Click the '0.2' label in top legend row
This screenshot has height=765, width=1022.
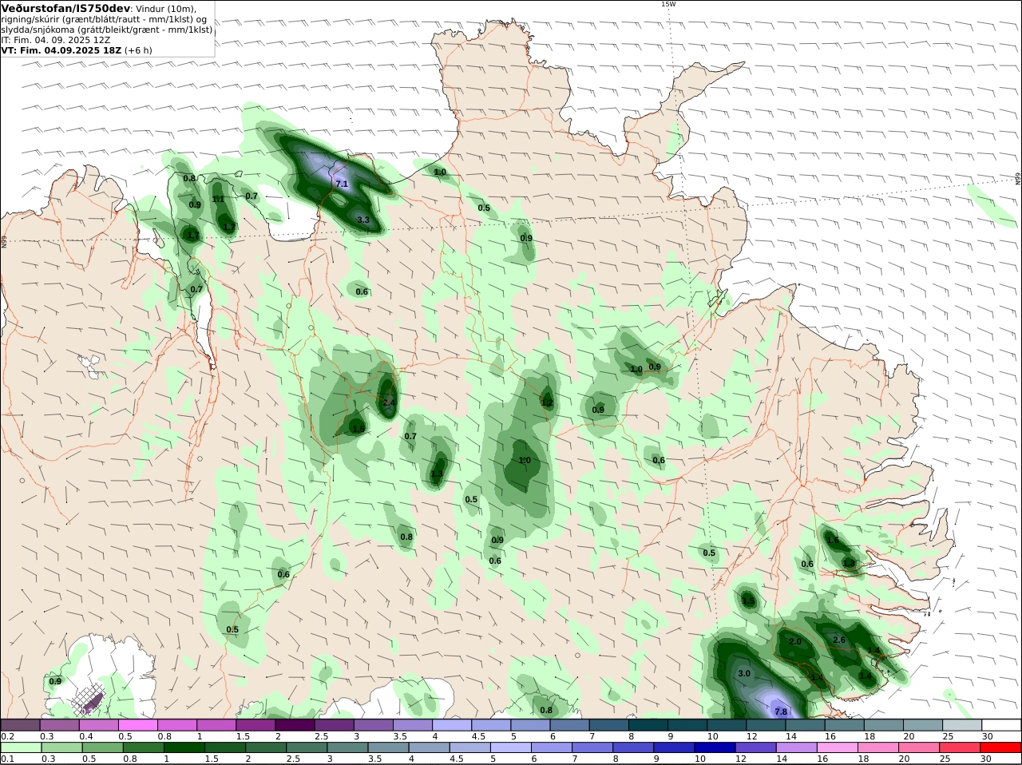7,736
